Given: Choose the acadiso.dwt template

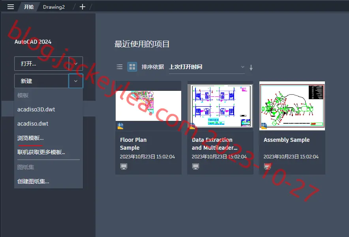Looking at the screenshot, I should tap(49, 124).
